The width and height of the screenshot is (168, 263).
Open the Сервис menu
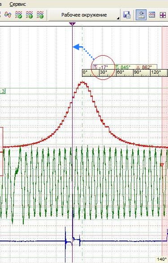click(17, 4)
